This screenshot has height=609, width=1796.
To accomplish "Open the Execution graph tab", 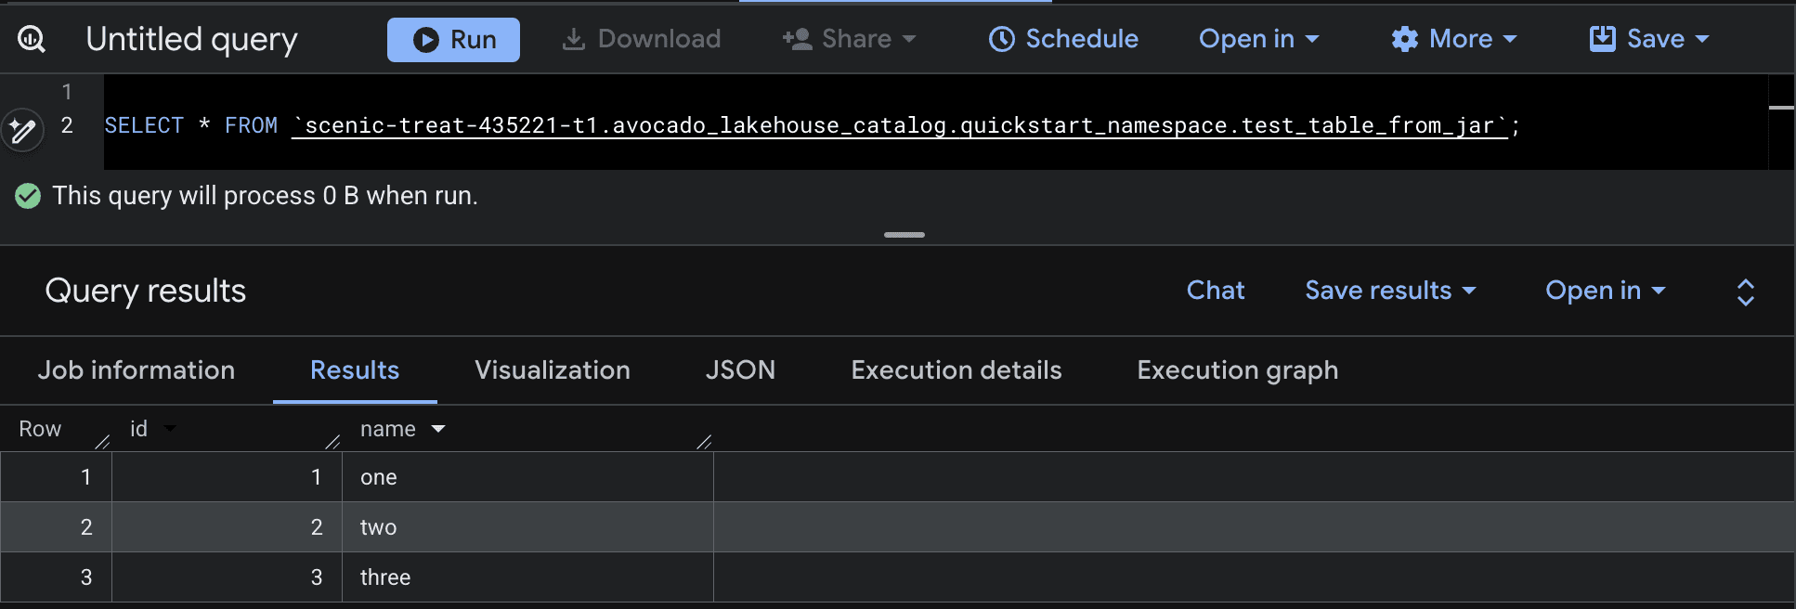I will 1237,370.
